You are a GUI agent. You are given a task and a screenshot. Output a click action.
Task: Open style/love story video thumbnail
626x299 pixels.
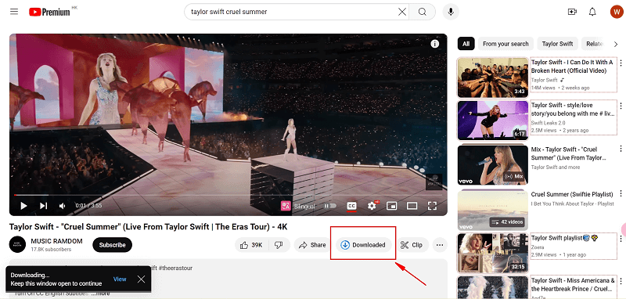(493, 121)
